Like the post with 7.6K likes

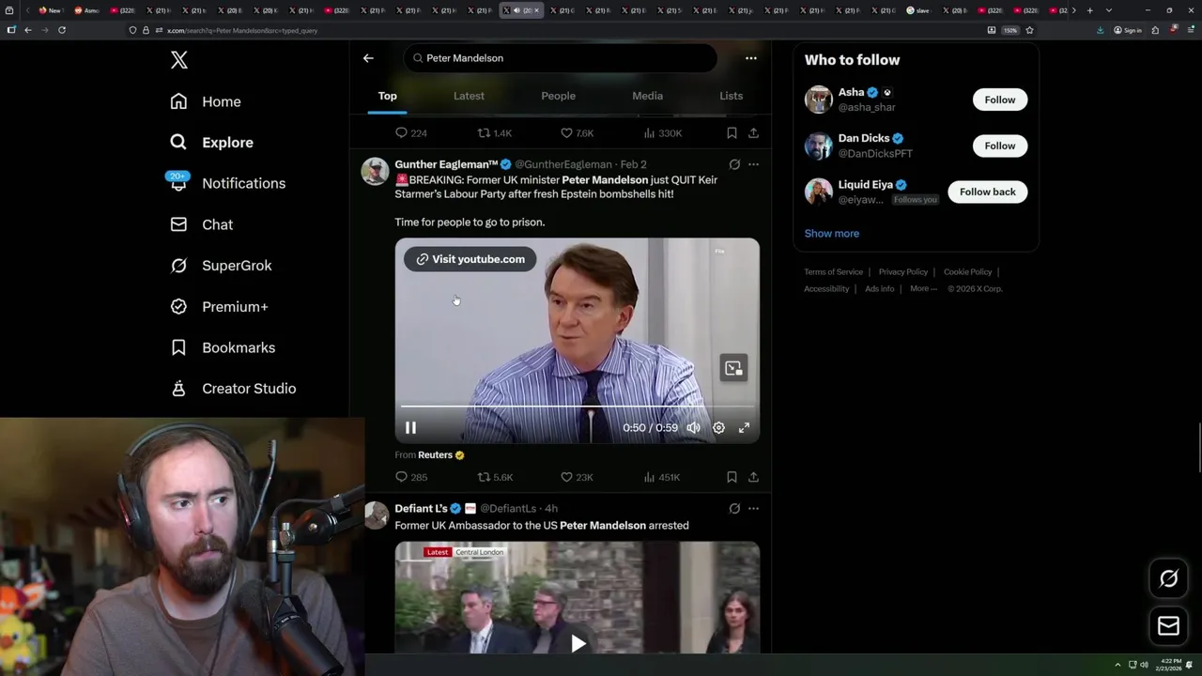577,133
